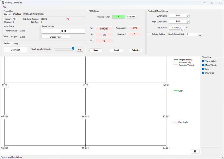This screenshot has width=224, height=159.
Task: Minimize the Velocity Controller window
Action: point(204,3)
